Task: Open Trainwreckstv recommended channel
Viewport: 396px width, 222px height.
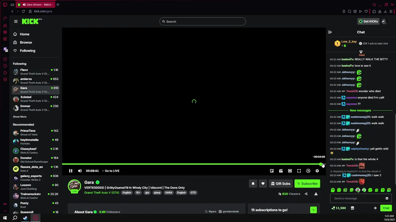Action: pyautogui.click(x=36, y=196)
